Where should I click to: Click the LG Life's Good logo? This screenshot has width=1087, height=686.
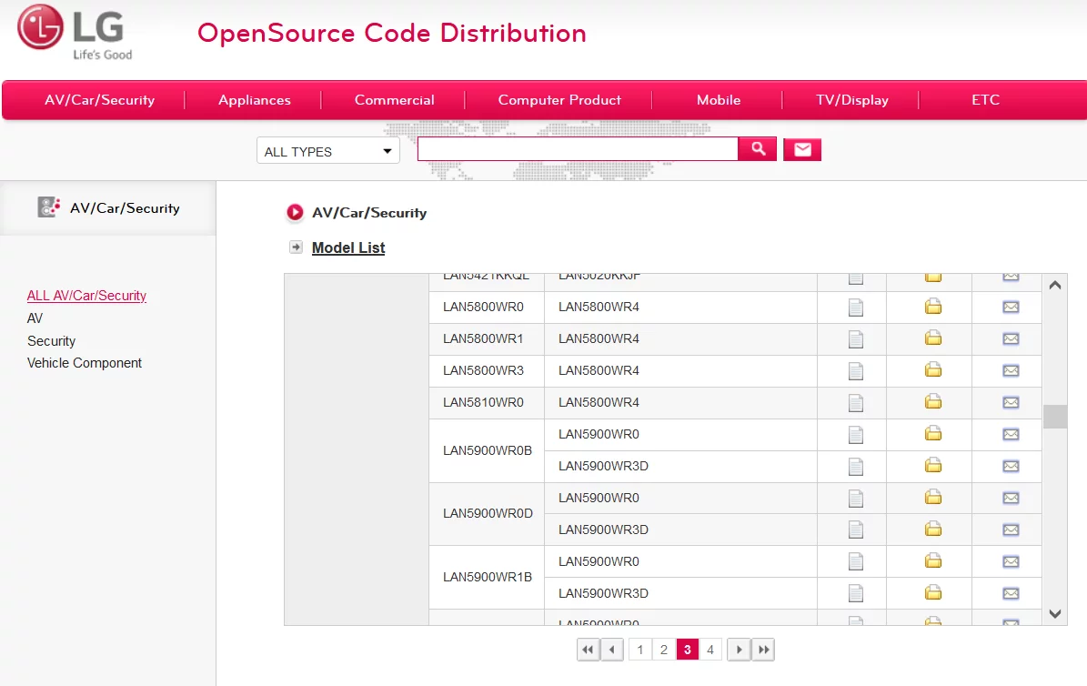coord(75,33)
